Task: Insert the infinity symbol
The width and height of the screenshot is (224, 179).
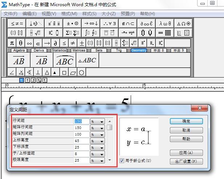Action: [29, 43]
